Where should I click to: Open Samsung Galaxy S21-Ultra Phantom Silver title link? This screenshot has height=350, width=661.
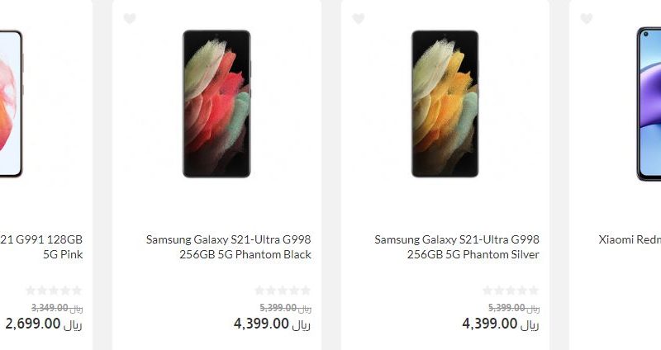457,247
